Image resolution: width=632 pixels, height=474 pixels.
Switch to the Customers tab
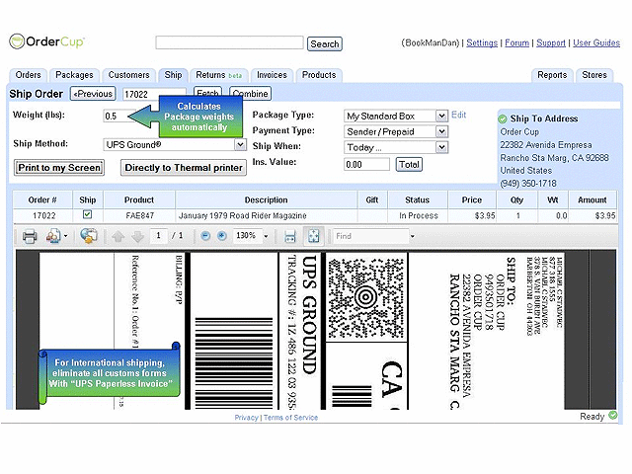click(129, 75)
